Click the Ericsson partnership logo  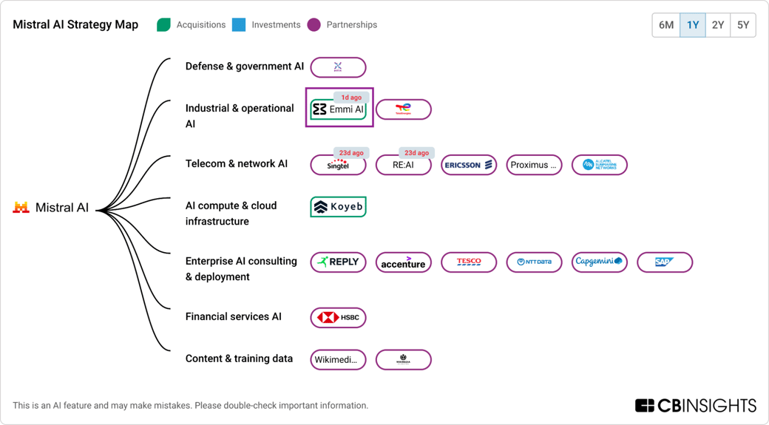pyautogui.click(x=469, y=165)
